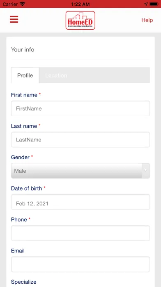Click the battery icon in status bar
Viewport: 161px width, 287px height.
click(154, 4)
